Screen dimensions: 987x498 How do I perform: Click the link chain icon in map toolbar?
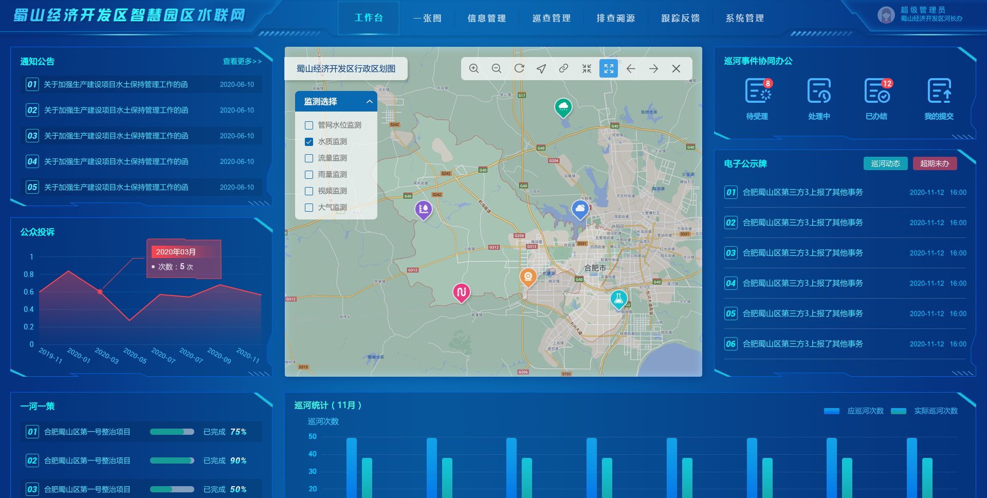tap(564, 69)
